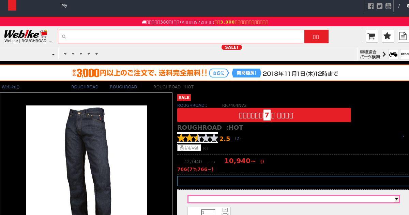Click the jeans product image
The width and height of the screenshot is (409, 215).
pyautogui.click(x=86, y=160)
